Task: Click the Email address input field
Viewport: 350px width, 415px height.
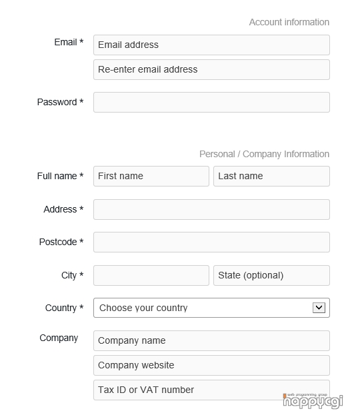Action: coord(211,45)
